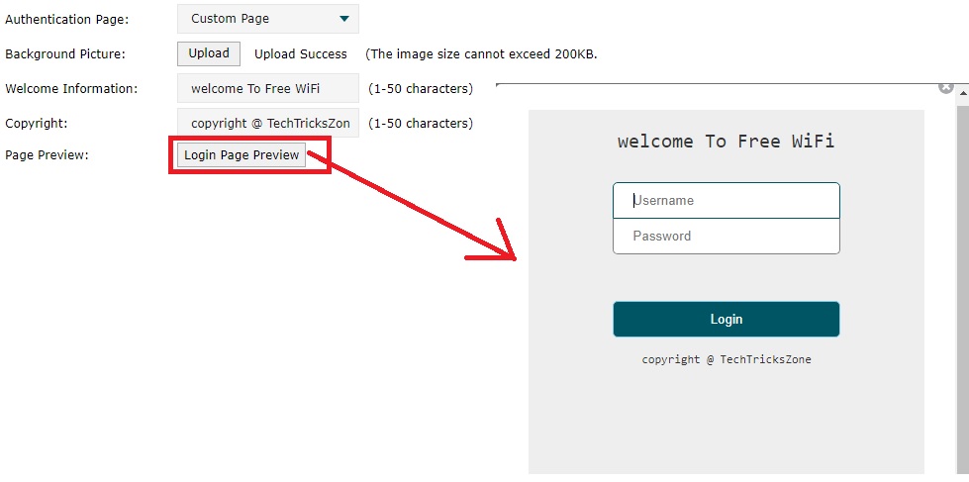Open the Authentication Page dropdown

tap(268, 19)
